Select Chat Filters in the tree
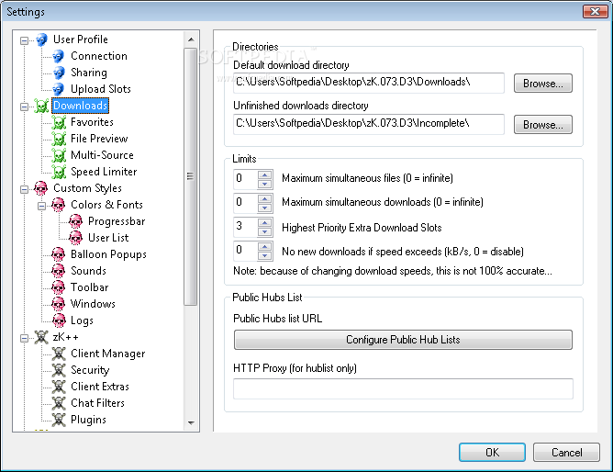The height and width of the screenshot is (472, 613). (97, 403)
